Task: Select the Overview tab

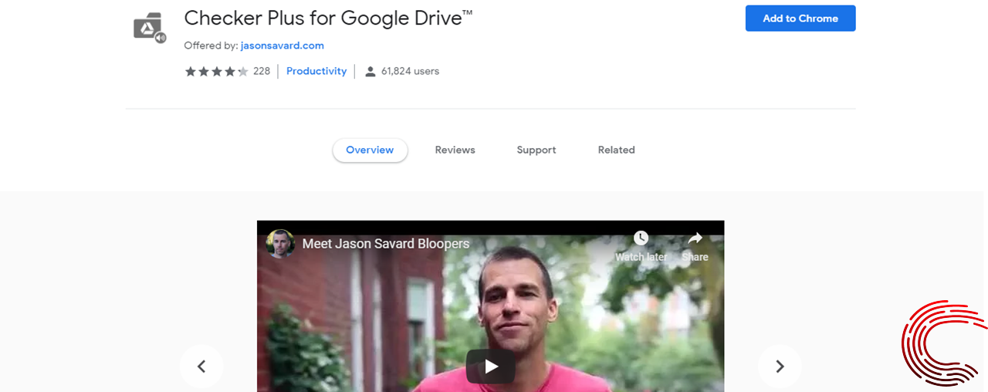Action: pos(370,150)
